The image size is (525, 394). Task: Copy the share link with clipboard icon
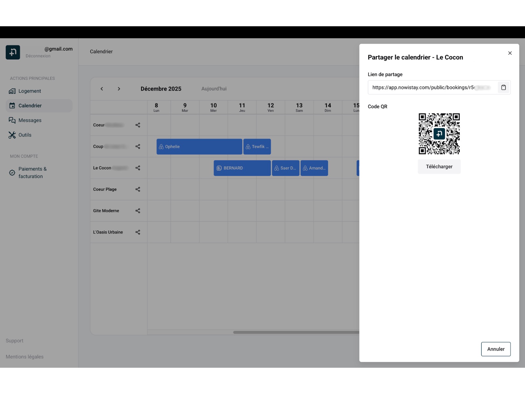[x=503, y=87]
